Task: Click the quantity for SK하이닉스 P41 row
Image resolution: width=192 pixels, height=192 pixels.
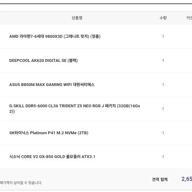Action: point(163,133)
